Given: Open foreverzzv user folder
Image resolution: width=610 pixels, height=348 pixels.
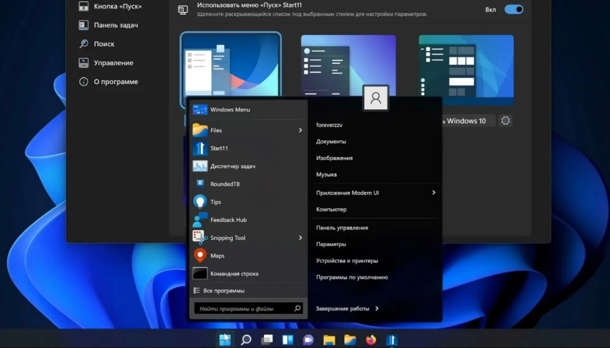Looking at the screenshot, I should click(x=329, y=125).
